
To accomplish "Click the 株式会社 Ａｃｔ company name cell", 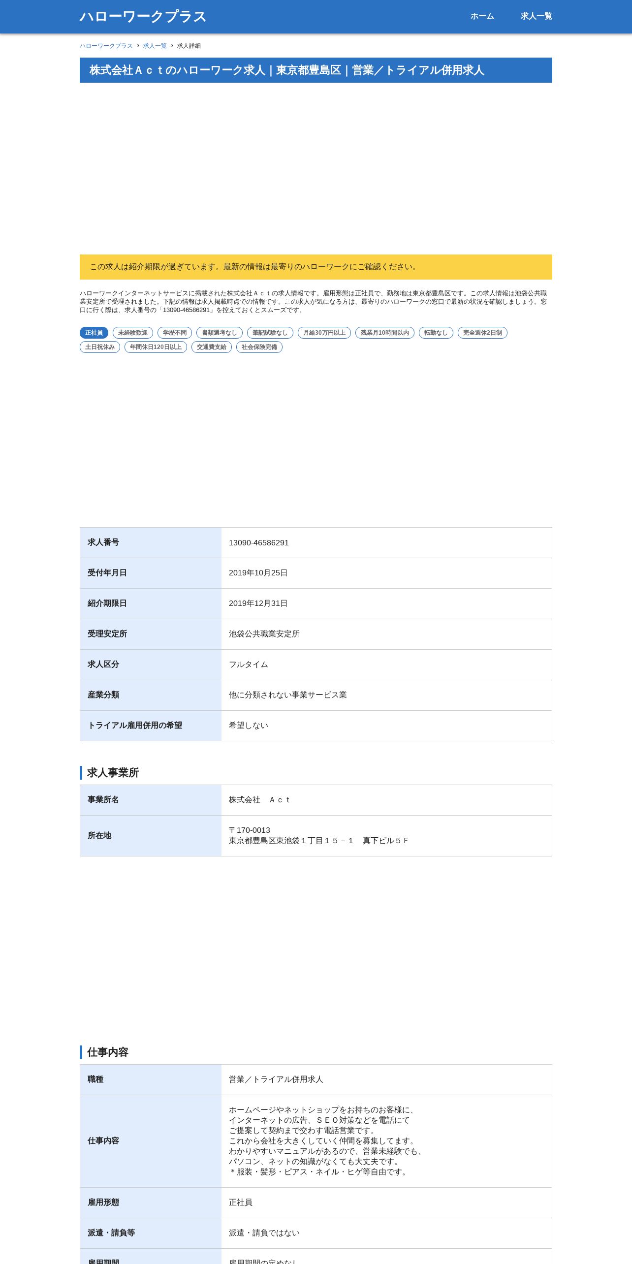I will [x=386, y=800].
